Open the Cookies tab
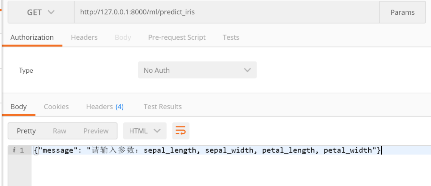 tap(56, 107)
